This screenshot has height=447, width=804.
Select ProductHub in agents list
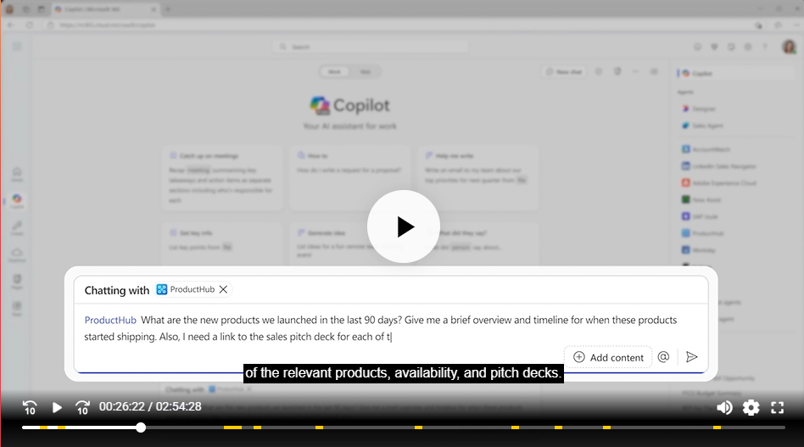pyautogui.click(x=702, y=233)
